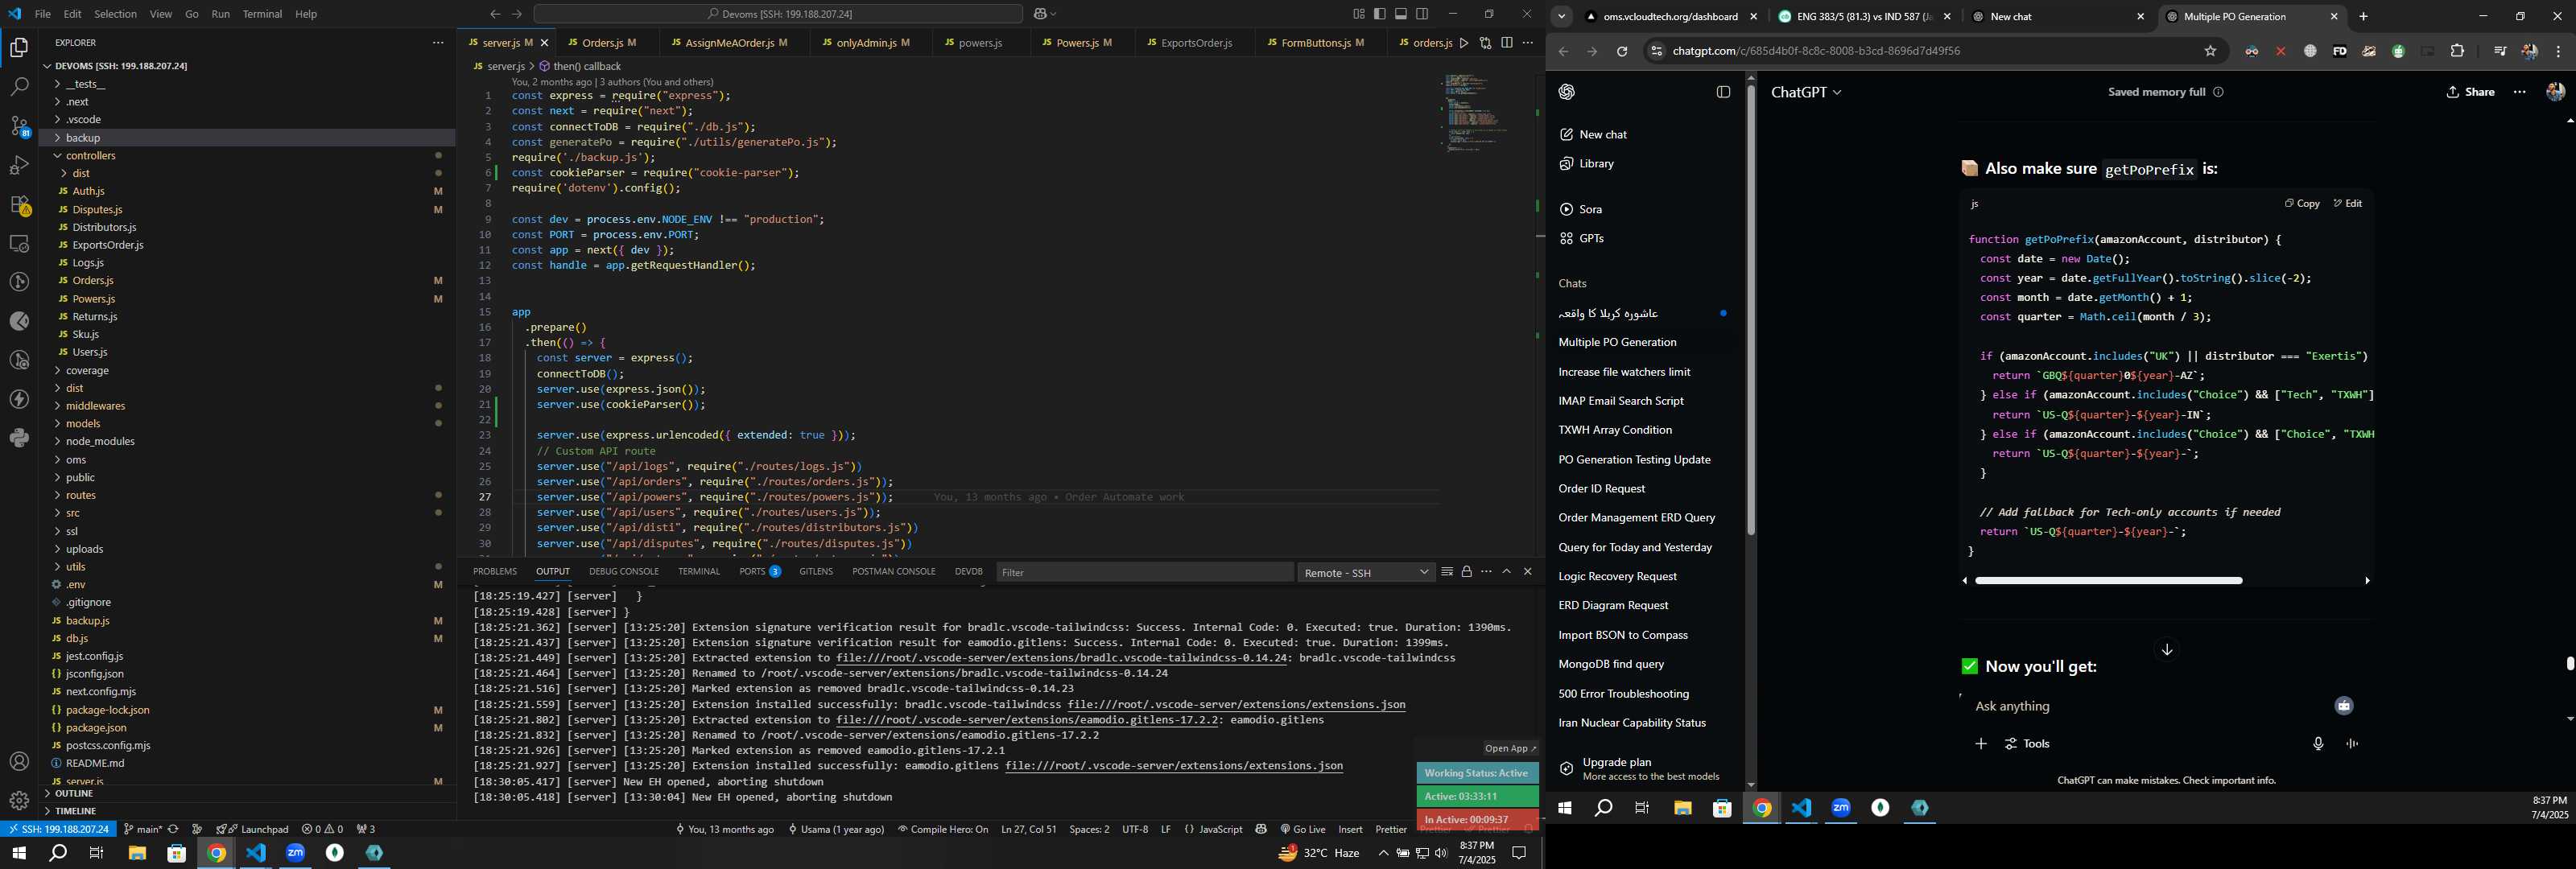Switch to the PORTS panel tab
The width and height of the screenshot is (2576, 869).
(759, 572)
